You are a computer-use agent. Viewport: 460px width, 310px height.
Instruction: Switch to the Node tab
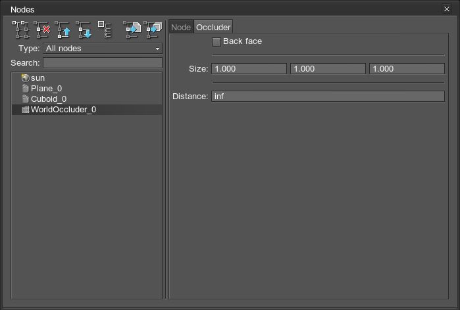pos(181,27)
